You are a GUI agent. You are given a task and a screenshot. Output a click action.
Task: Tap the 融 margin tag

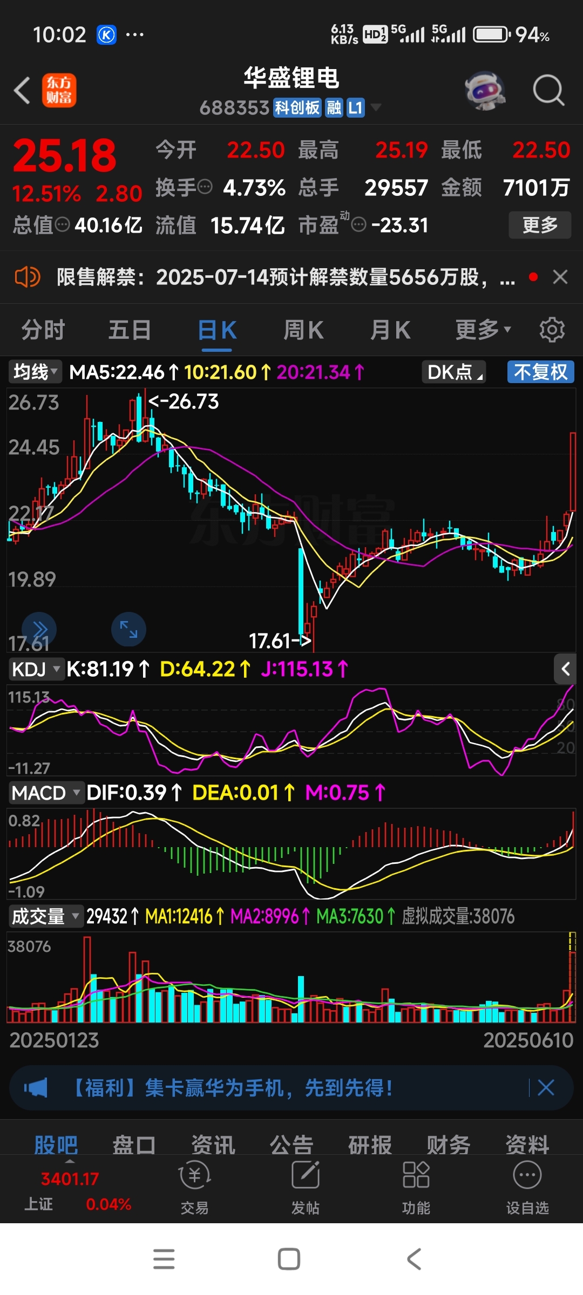pos(334,108)
